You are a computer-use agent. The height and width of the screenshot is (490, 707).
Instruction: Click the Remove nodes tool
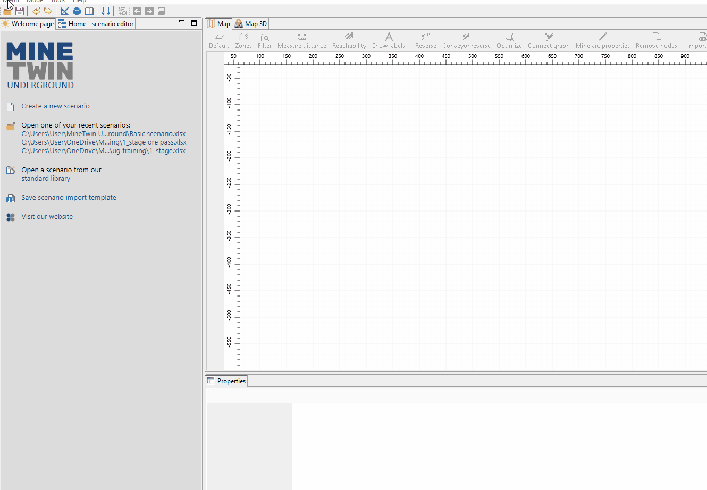click(656, 40)
